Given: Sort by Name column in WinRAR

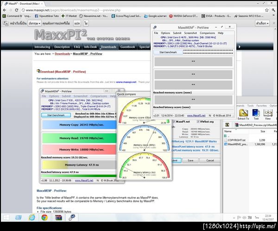Looking at the screenshot, I should click(236, 131).
